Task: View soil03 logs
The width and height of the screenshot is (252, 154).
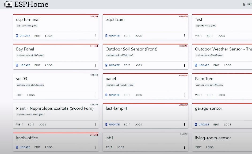Action: click(31, 95)
